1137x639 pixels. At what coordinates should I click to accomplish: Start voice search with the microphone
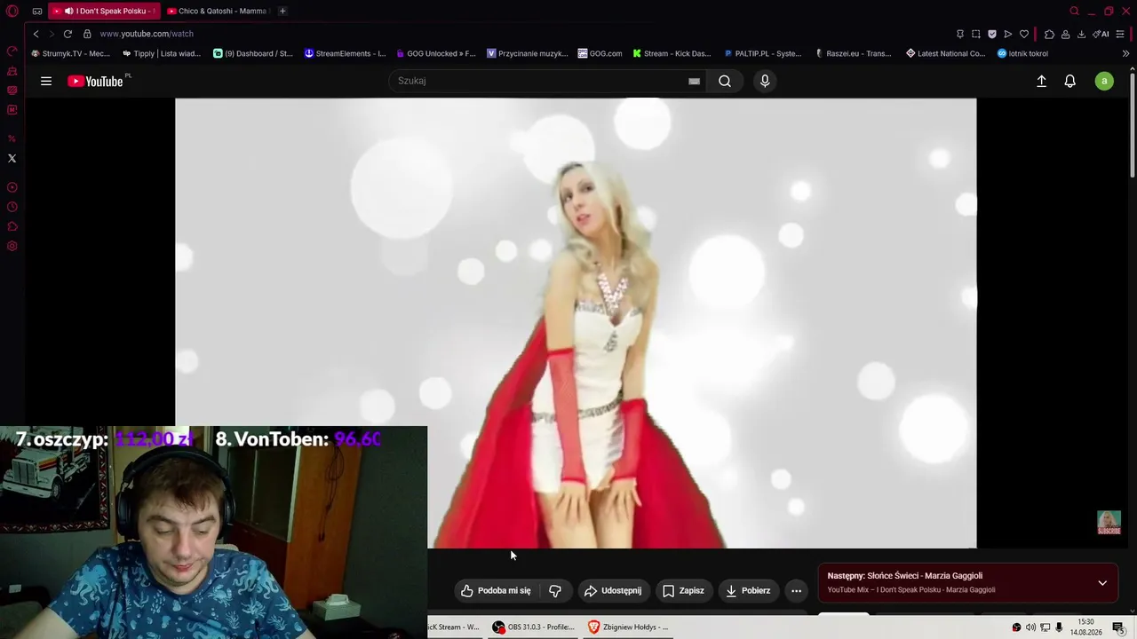(x=765, y=81)
